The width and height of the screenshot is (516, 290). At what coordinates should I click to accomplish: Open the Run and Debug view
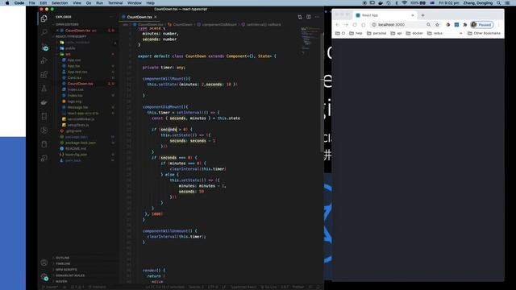[x=44, y=60]
